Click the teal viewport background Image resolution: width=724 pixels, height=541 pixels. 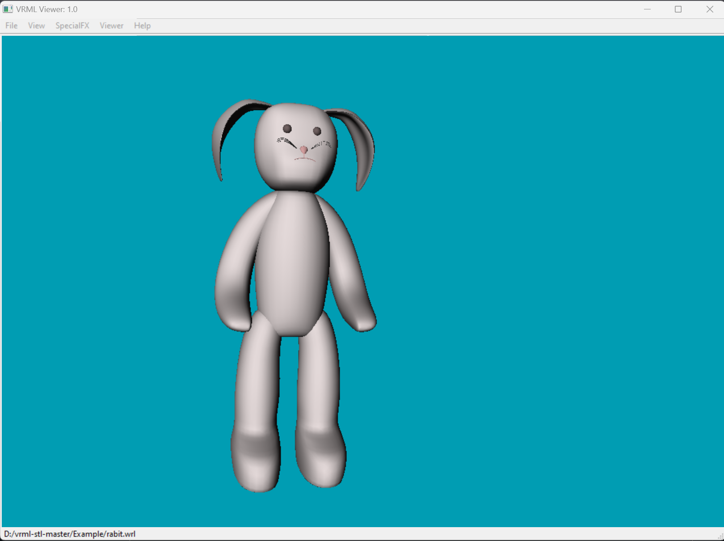(x=536, y=268)
